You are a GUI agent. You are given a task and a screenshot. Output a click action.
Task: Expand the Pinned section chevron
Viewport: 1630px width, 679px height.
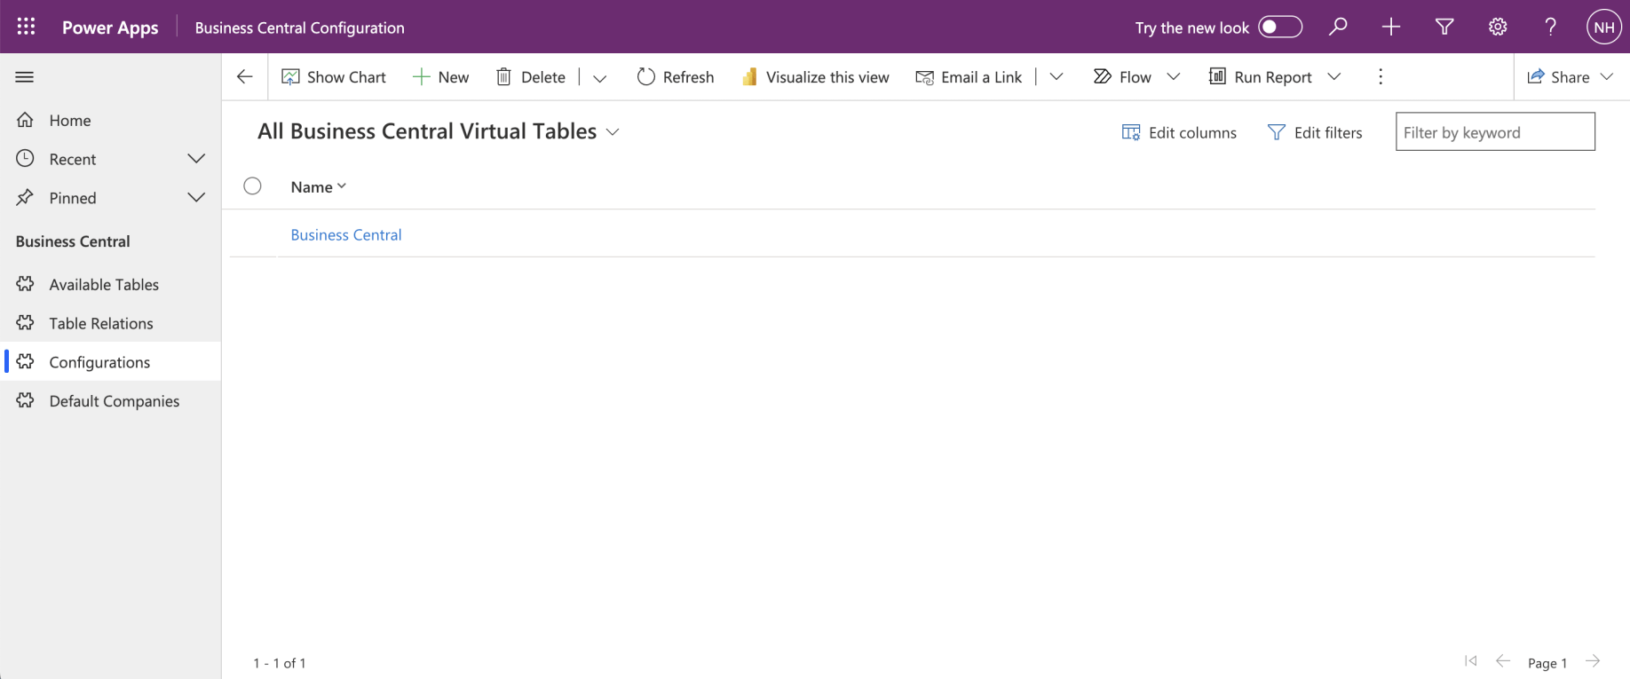tap(196, 198)
